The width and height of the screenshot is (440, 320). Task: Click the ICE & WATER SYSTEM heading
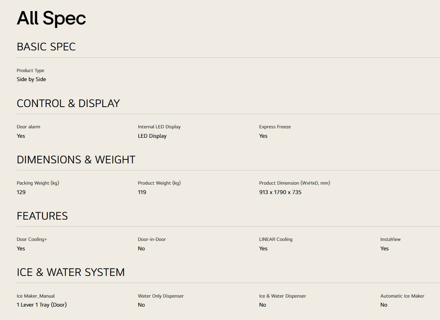click(71, 272)
